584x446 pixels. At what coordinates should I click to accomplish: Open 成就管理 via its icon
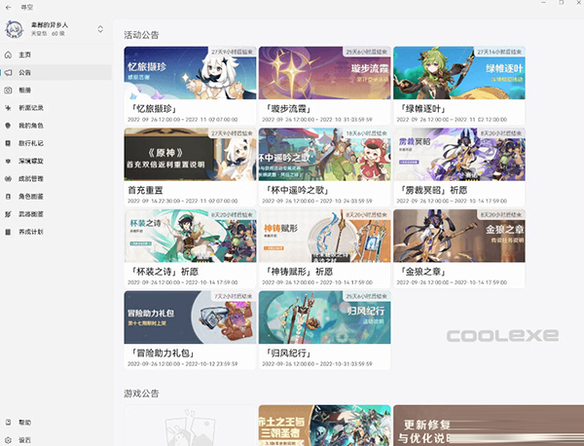(x=8, y=178)
